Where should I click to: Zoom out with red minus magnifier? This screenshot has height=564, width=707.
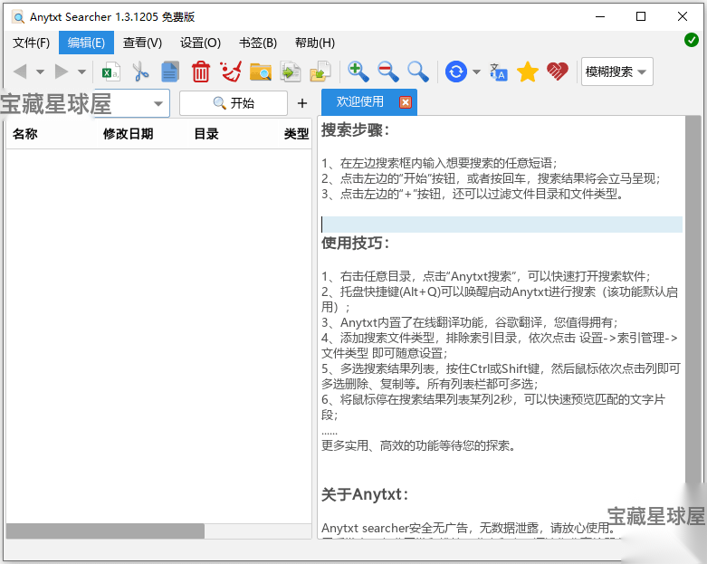(x=388, y=72)
